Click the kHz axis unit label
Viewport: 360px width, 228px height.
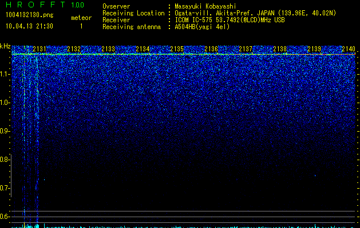(x=5, y=46)
